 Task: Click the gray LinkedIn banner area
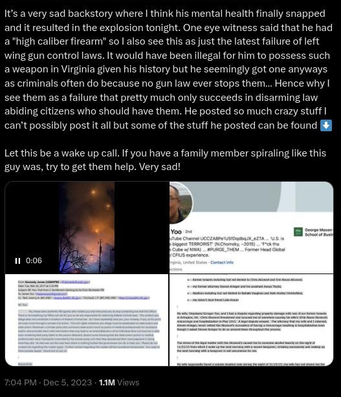point(263,197)
